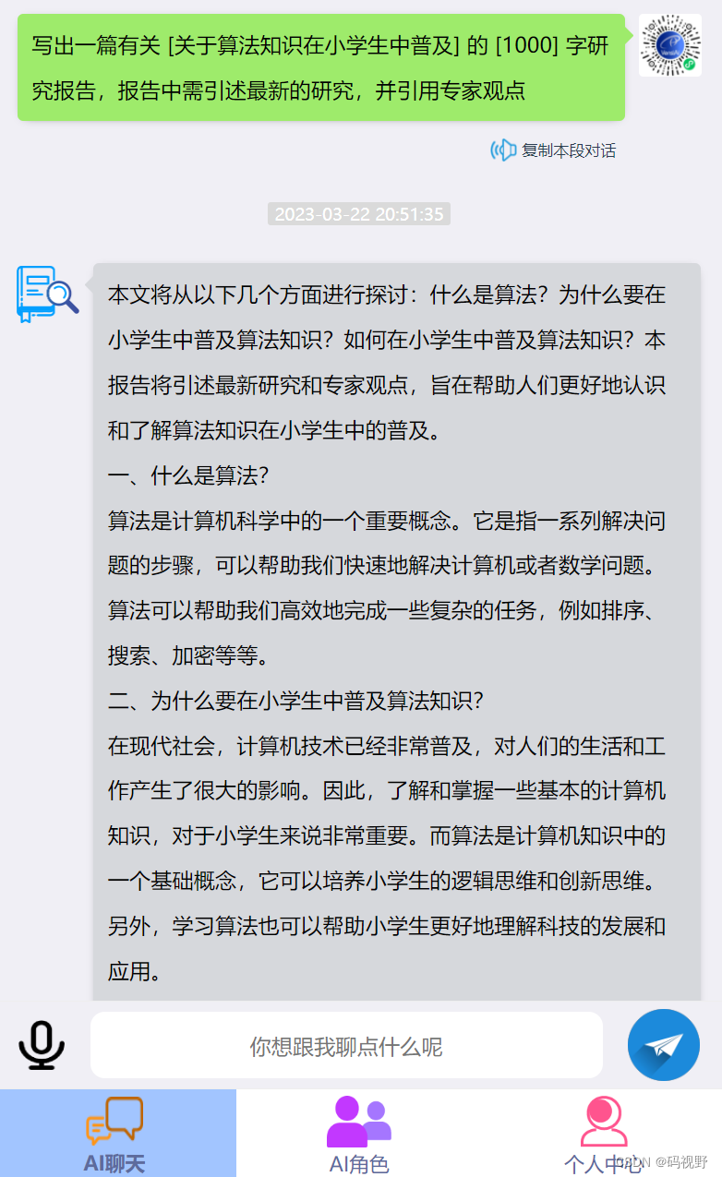Click the heading 一、什么是算法?
Viewport: 722px width, 1177px height.
click(x=188, y=476)
